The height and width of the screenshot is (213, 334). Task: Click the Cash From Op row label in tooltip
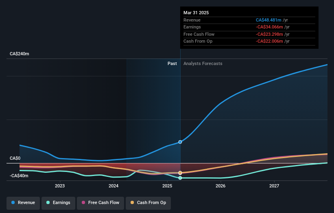(198, 41)
